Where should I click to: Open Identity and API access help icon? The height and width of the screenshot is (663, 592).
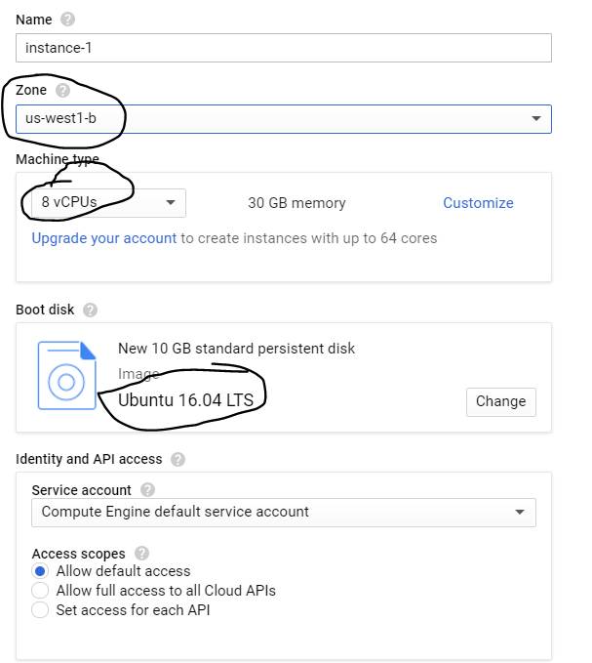[x=177, y=459]
